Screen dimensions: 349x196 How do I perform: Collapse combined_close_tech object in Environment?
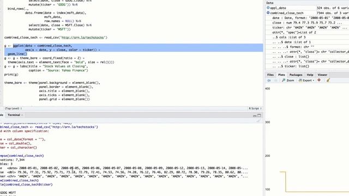tap(268, 13)
